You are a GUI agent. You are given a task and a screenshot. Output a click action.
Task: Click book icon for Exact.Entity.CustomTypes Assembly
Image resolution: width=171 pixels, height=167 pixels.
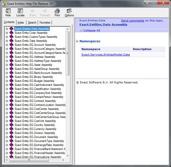(12, 37)
